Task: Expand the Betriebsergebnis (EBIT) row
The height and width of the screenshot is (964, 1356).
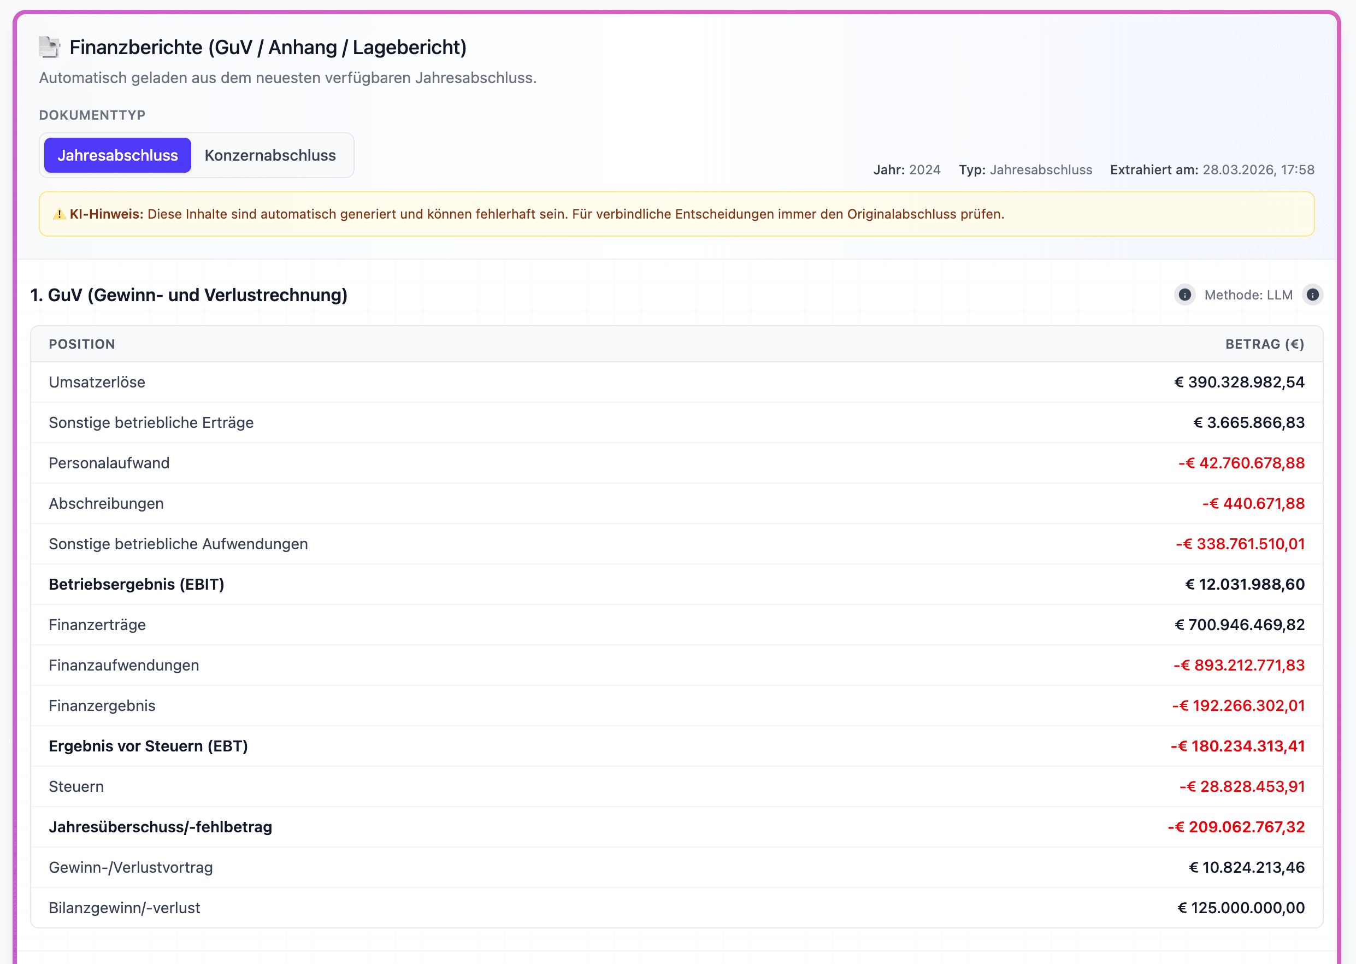Action: [x=137, y=584]
